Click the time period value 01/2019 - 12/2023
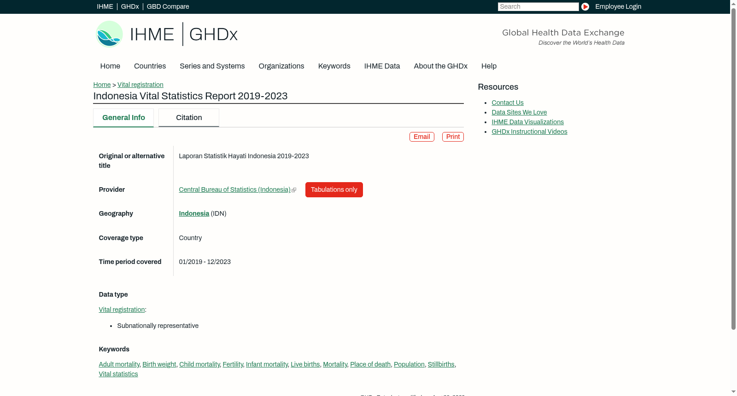The width and height of the screenshot is (737, 396). tap(205, 262)
